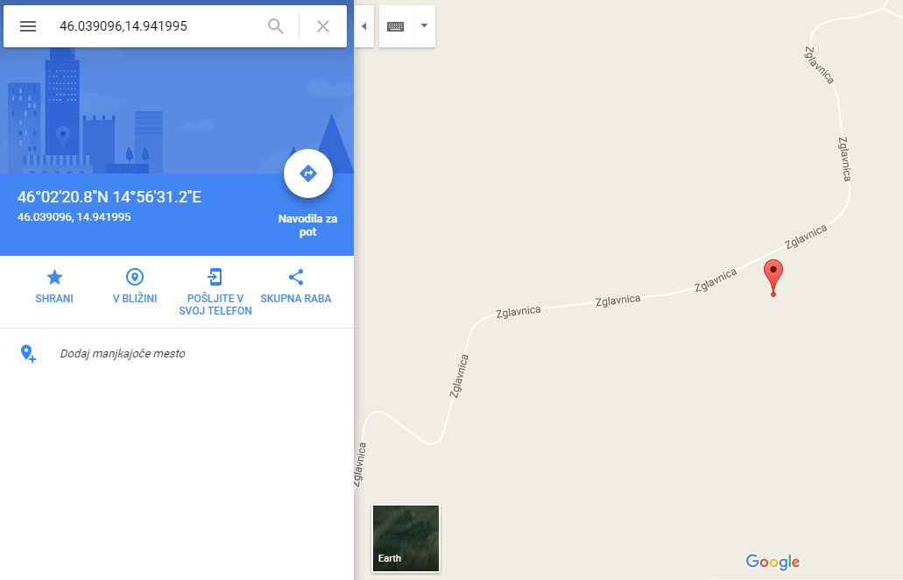The image size is (903, 580).
Task: Click the add missing place pin icon
Action: tap(28, 354)
